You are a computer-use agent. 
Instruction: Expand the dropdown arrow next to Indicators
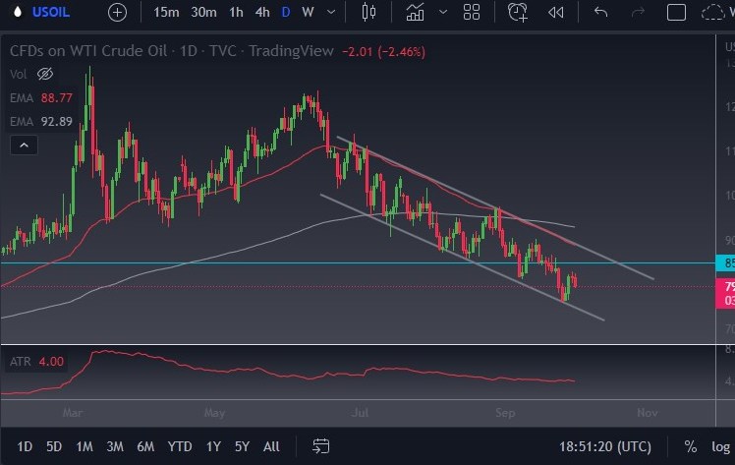click(442, 13)
